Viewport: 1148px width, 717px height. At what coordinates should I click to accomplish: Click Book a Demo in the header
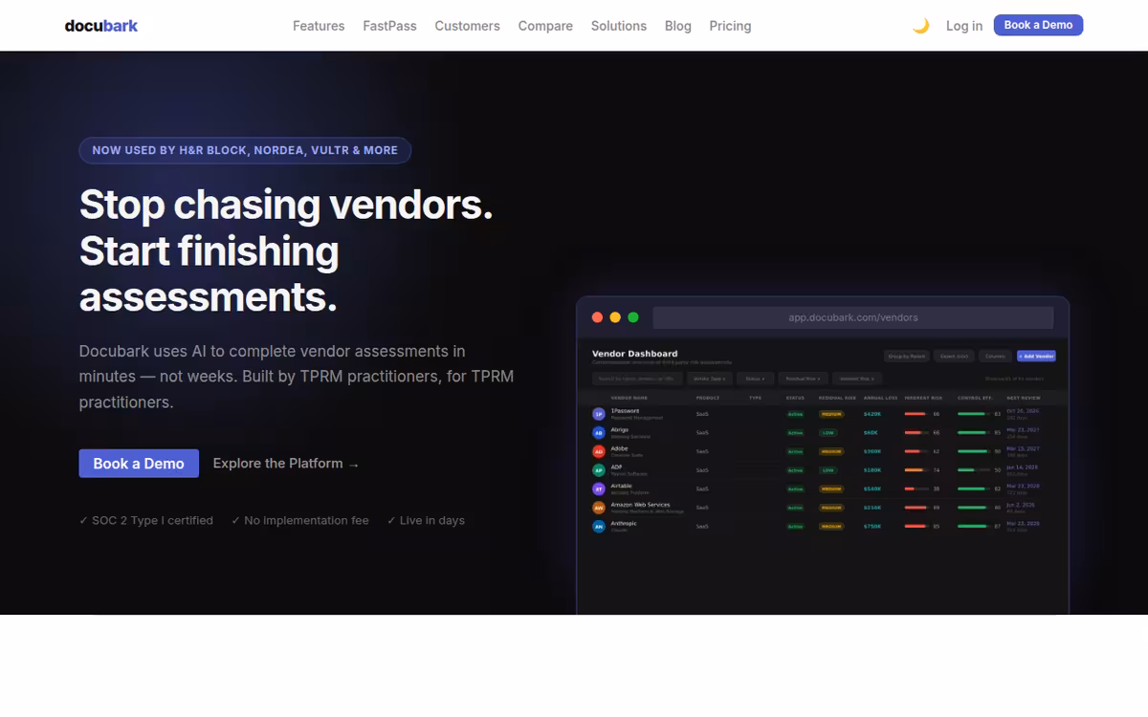click(1038, 25)
